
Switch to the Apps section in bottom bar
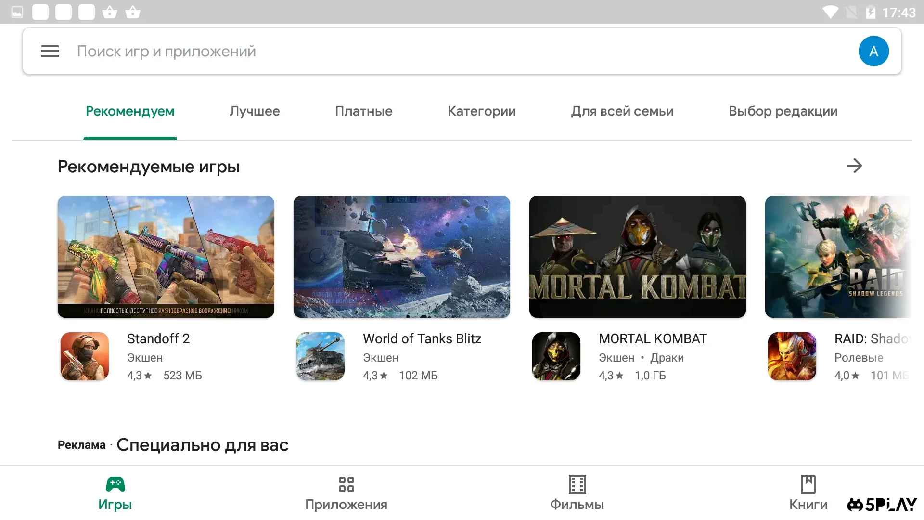[x=346, y=493]
